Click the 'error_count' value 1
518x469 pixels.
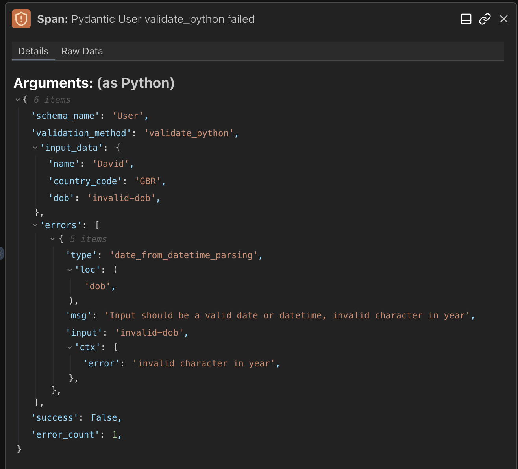[x=115, y=435]
